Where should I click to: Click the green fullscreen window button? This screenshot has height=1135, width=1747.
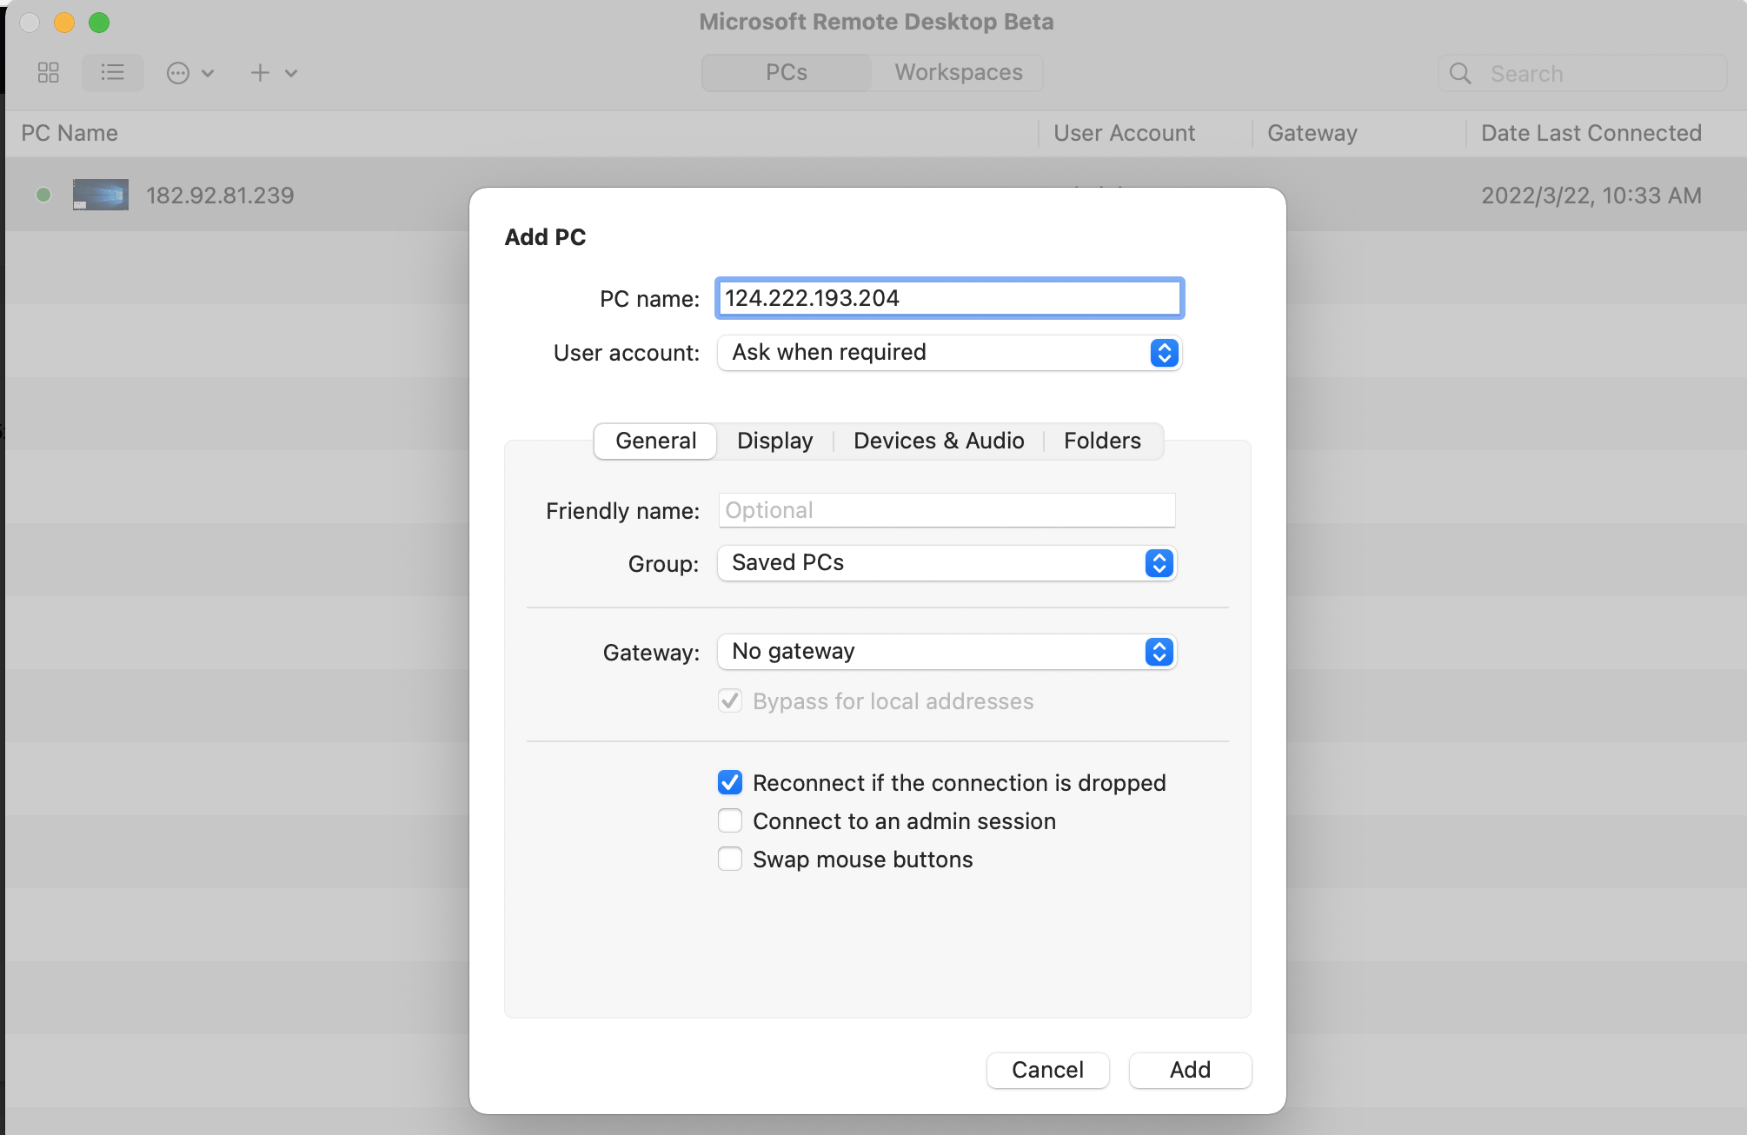(99, 23)
